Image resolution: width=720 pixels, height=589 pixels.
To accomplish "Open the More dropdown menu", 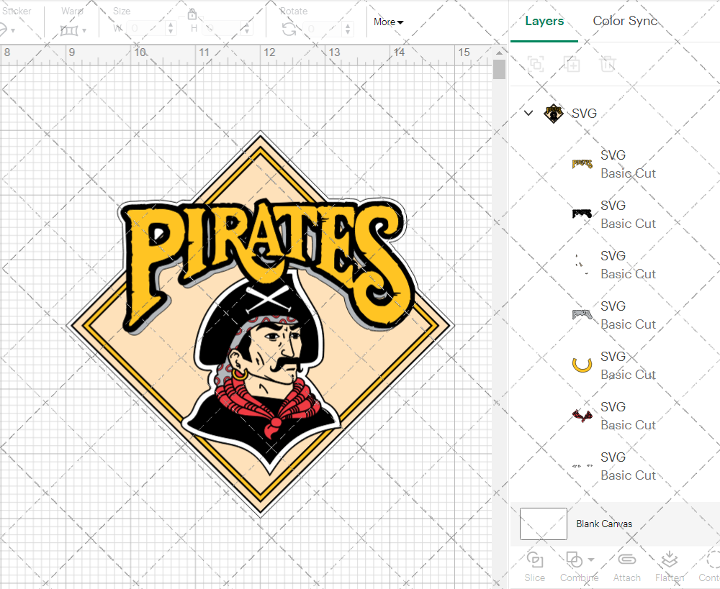I will (x=389, y=22).
